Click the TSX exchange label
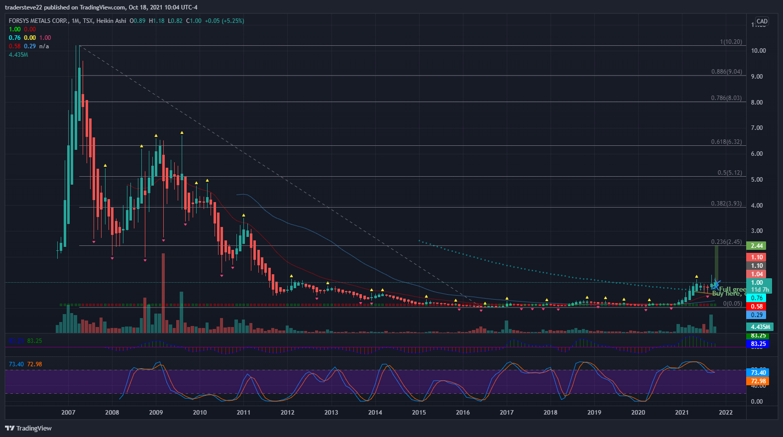Viewport: 783px width, 437px height. coord(88,21)
